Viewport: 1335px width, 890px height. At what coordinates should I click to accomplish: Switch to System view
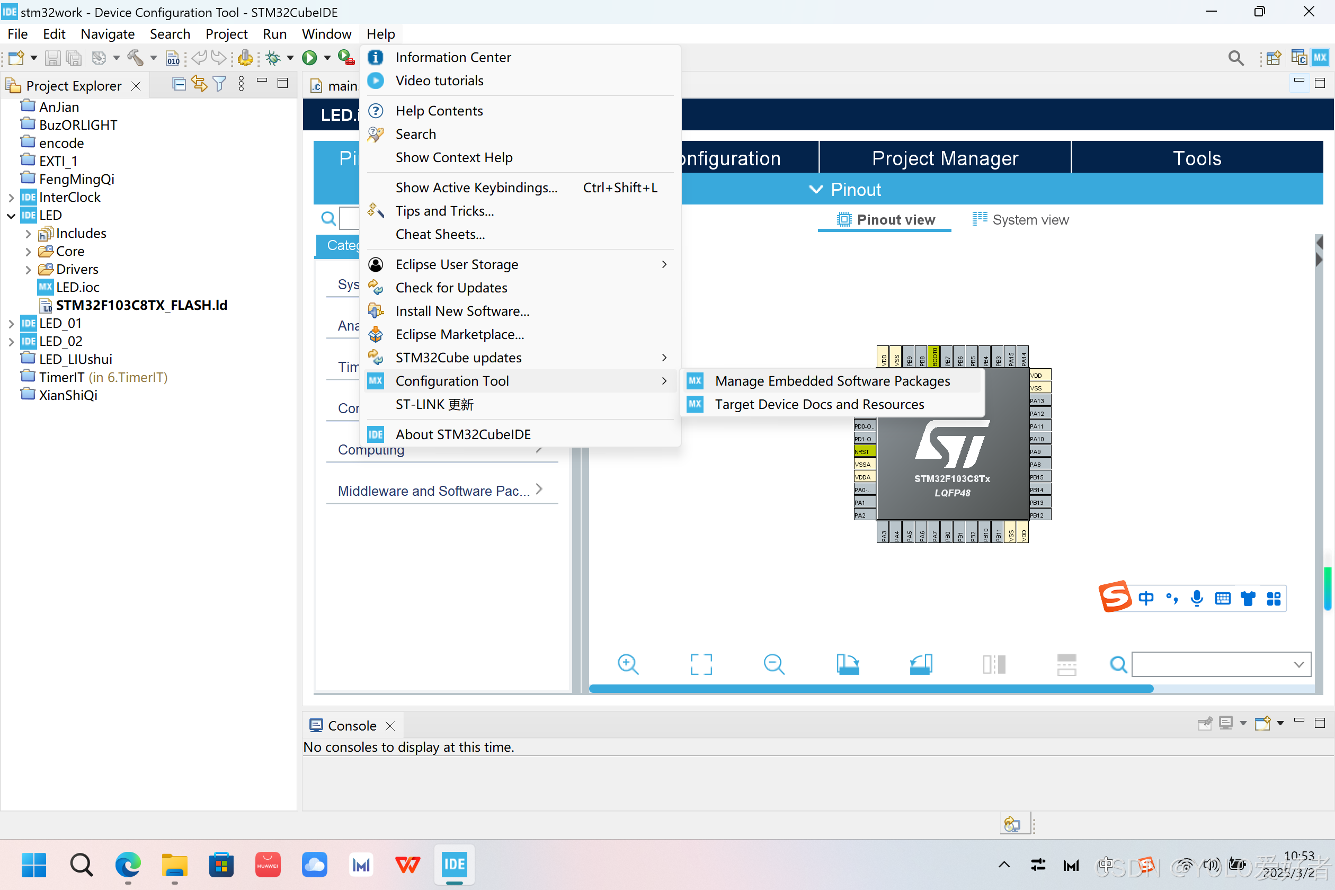(1020, 220)
